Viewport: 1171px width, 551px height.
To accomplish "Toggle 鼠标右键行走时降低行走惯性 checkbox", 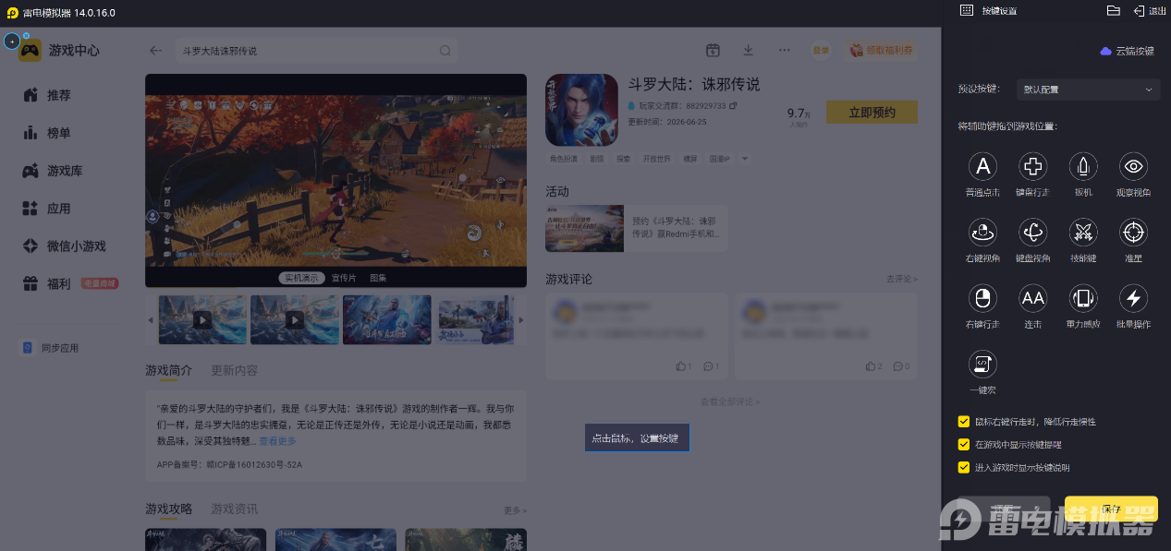I will [x=964, y=422].
